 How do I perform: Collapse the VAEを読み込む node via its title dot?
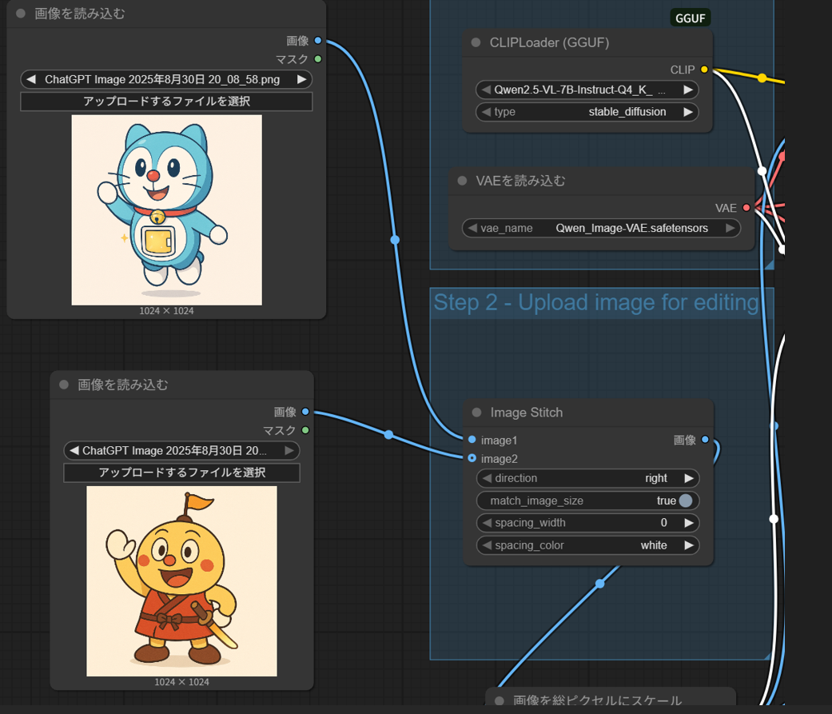tap(462, 181)
